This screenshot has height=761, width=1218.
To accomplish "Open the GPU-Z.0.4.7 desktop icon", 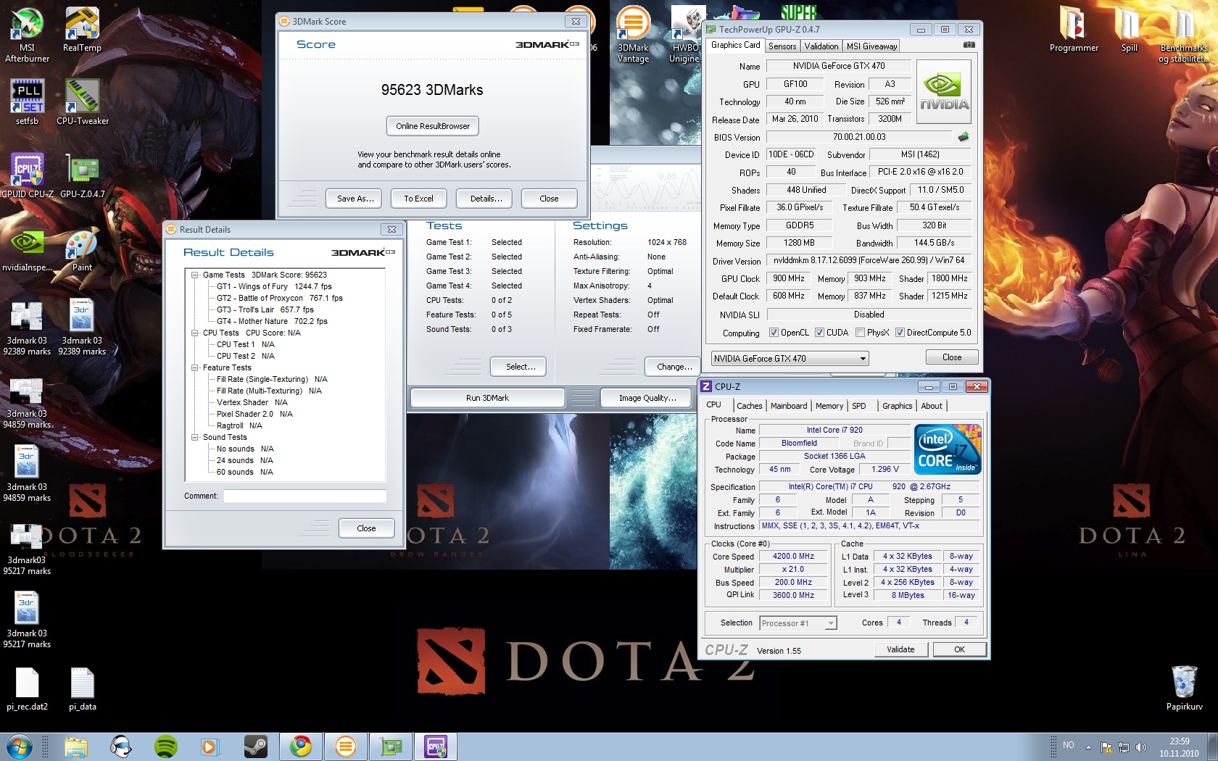I will coord(83,175).
